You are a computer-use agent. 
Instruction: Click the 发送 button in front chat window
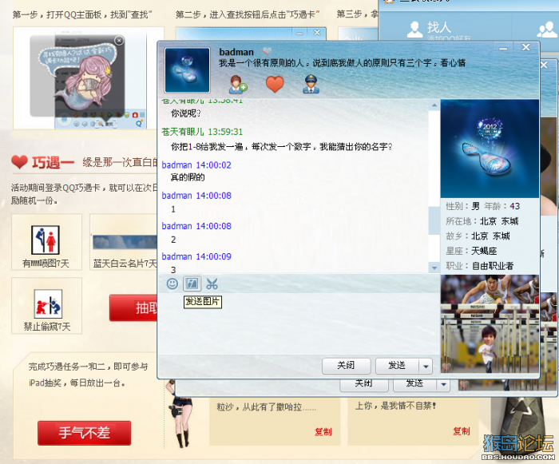point(397,366)
